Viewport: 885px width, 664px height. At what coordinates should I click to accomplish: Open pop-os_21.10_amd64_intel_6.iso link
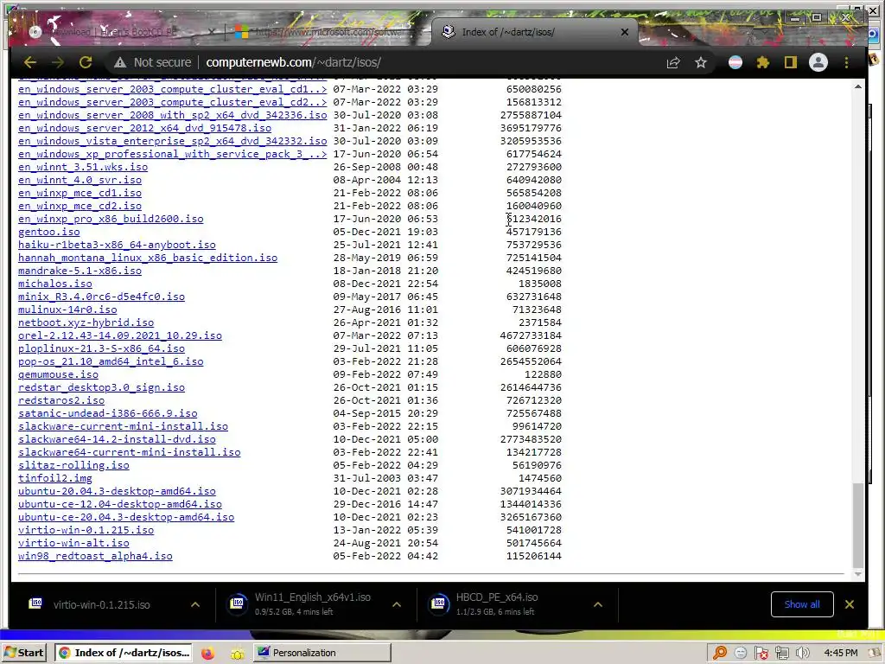[111, 362]
